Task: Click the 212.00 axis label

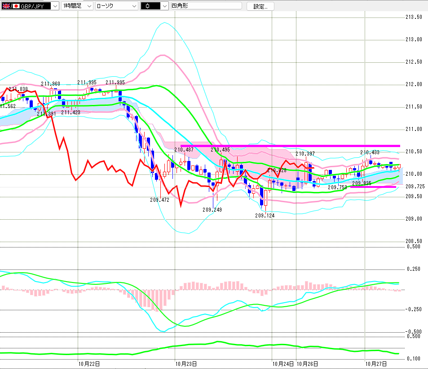Action: tap(414, 84)
